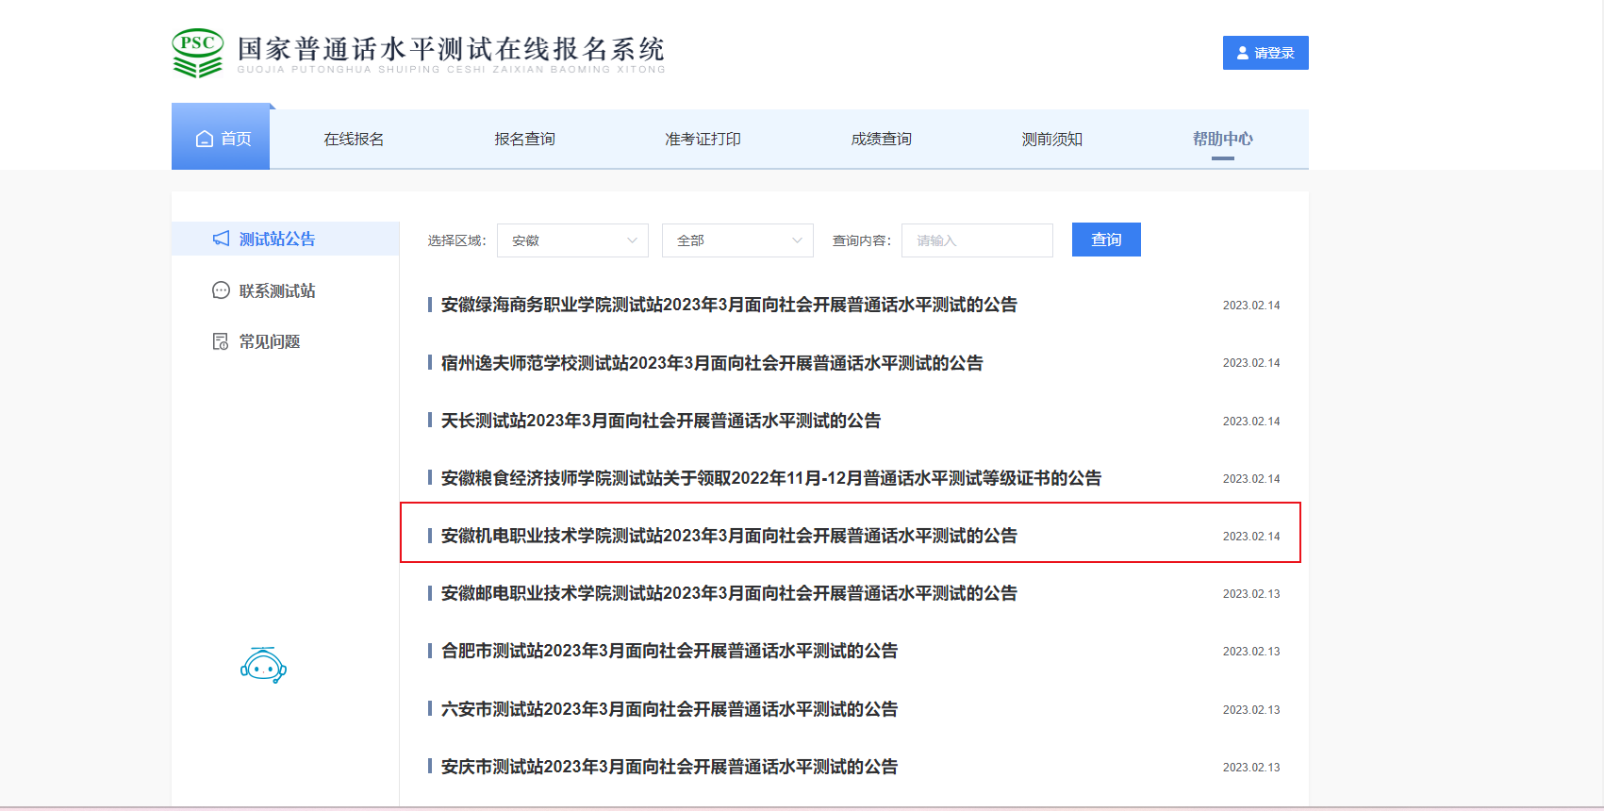Click the chat bubble icon beside 联系测试站
The height and width of the screenshot is (811, 1604).
coord(221,290)
